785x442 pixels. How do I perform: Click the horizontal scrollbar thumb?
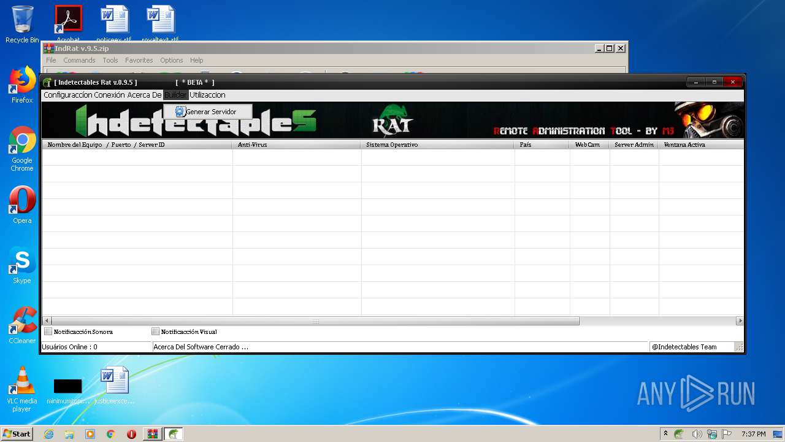[x=316, y=321]
